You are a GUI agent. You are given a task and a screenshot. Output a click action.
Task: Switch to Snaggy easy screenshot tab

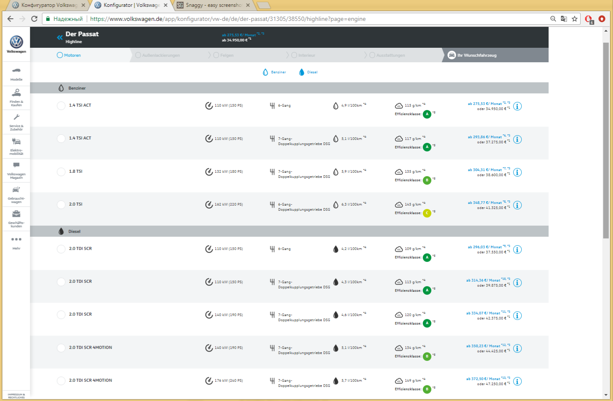pyautogui.click(x=213, y=5)
